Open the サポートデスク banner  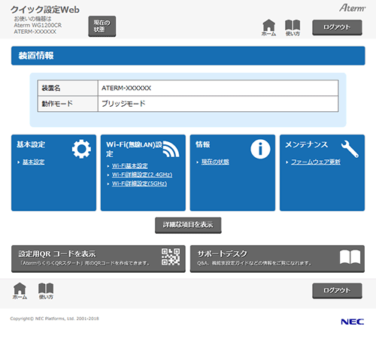[277, 259]
